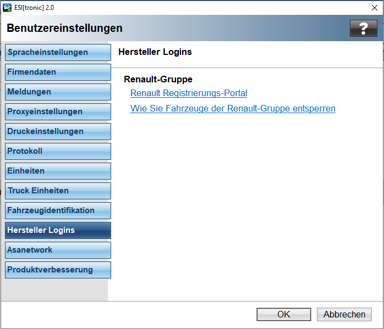Click the help question mark icon
Image resolution: width=384 pixels, height=329 pixels.
click(363, 29)
